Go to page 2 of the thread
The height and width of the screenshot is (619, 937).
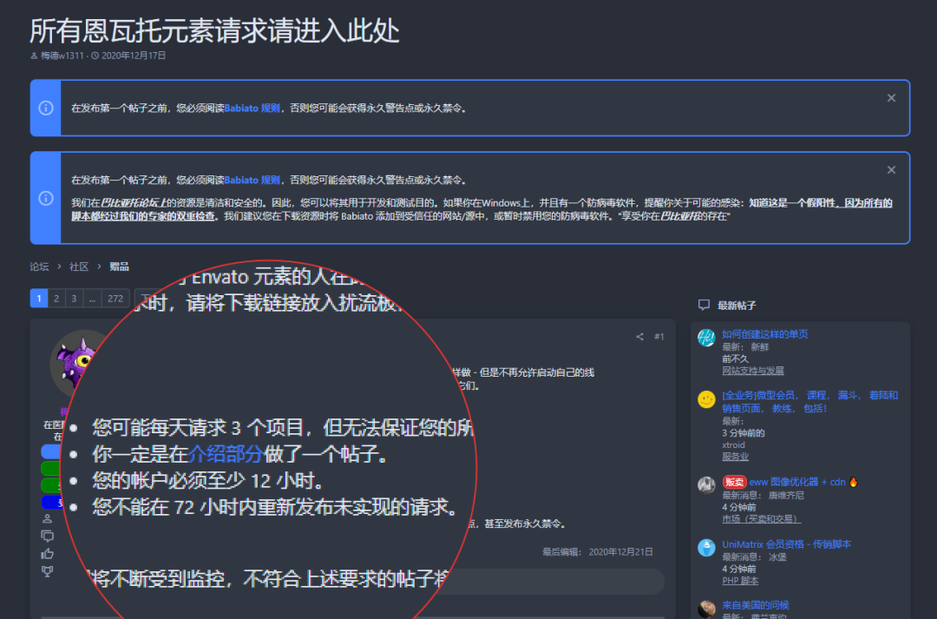point(56,299)
